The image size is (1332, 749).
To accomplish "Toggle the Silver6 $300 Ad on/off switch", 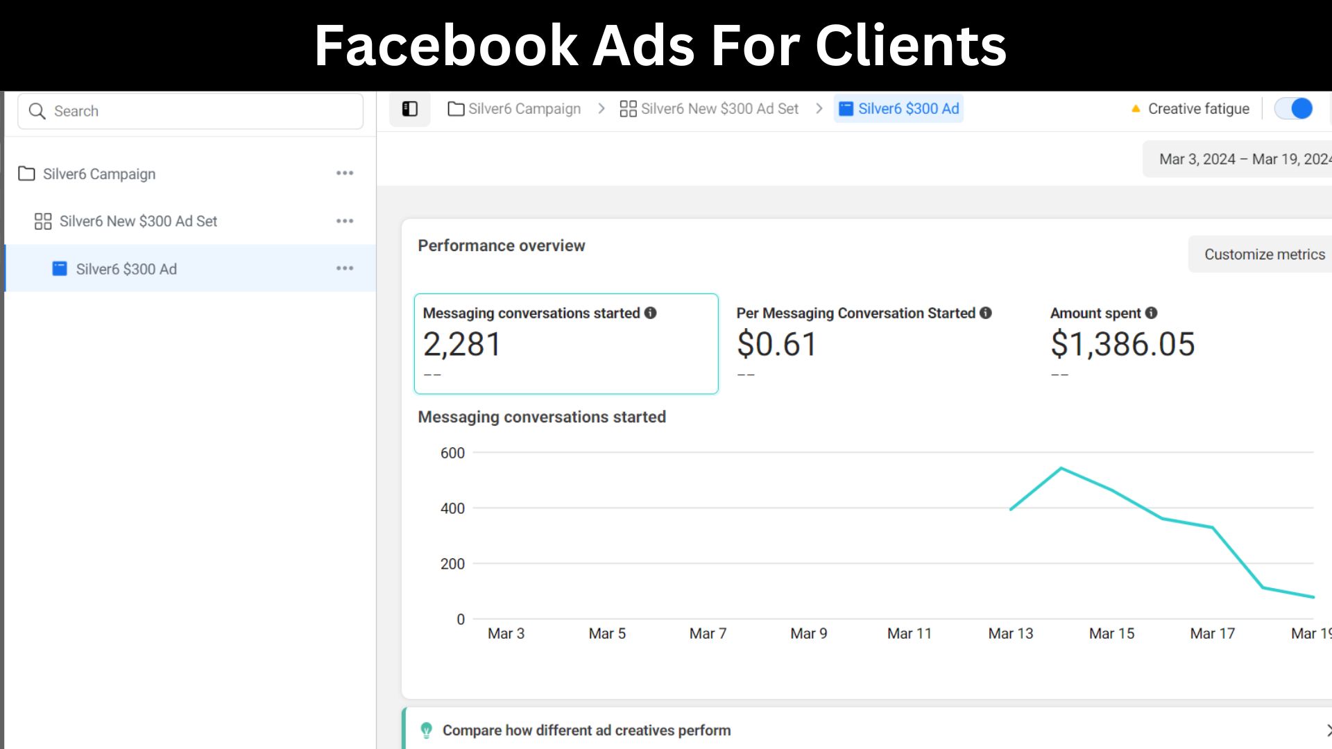I will pos(1294,109).
